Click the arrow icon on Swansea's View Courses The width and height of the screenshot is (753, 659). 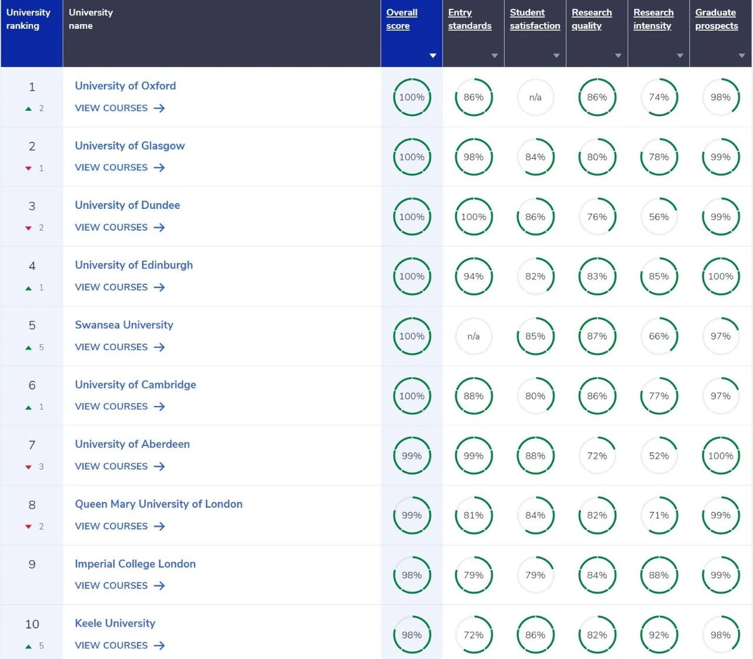click(x=159, y=347)
